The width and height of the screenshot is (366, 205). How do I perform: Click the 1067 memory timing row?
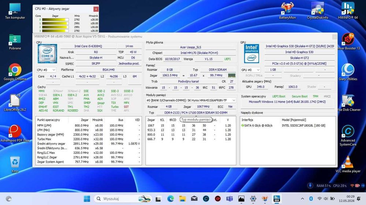click(190, 125)
